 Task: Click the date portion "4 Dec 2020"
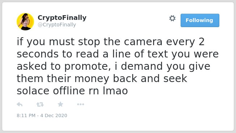54,115
